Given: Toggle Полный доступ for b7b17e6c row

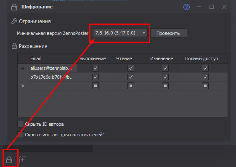Looking at the screenshot, I should point(205,77).
